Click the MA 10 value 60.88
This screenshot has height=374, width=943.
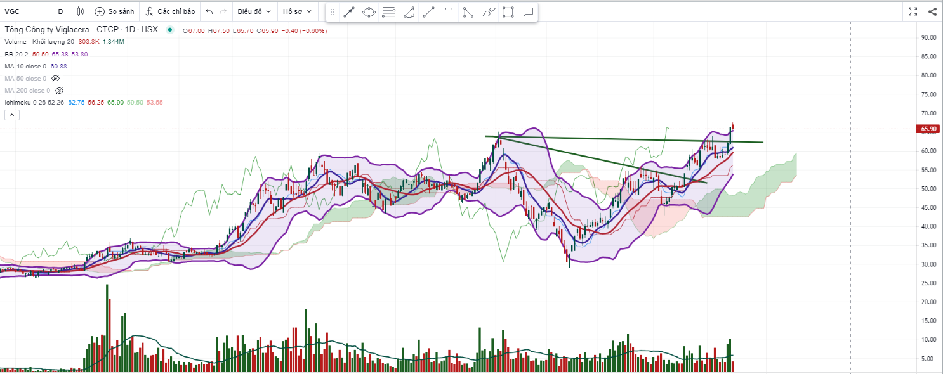coord(59,67)
